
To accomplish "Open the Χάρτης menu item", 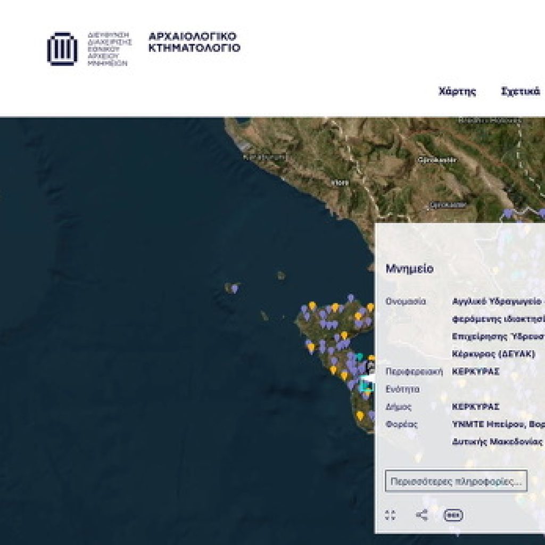I will pos(457,92).
